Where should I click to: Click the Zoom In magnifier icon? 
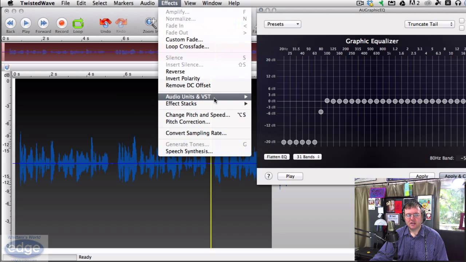pos(151,23)
